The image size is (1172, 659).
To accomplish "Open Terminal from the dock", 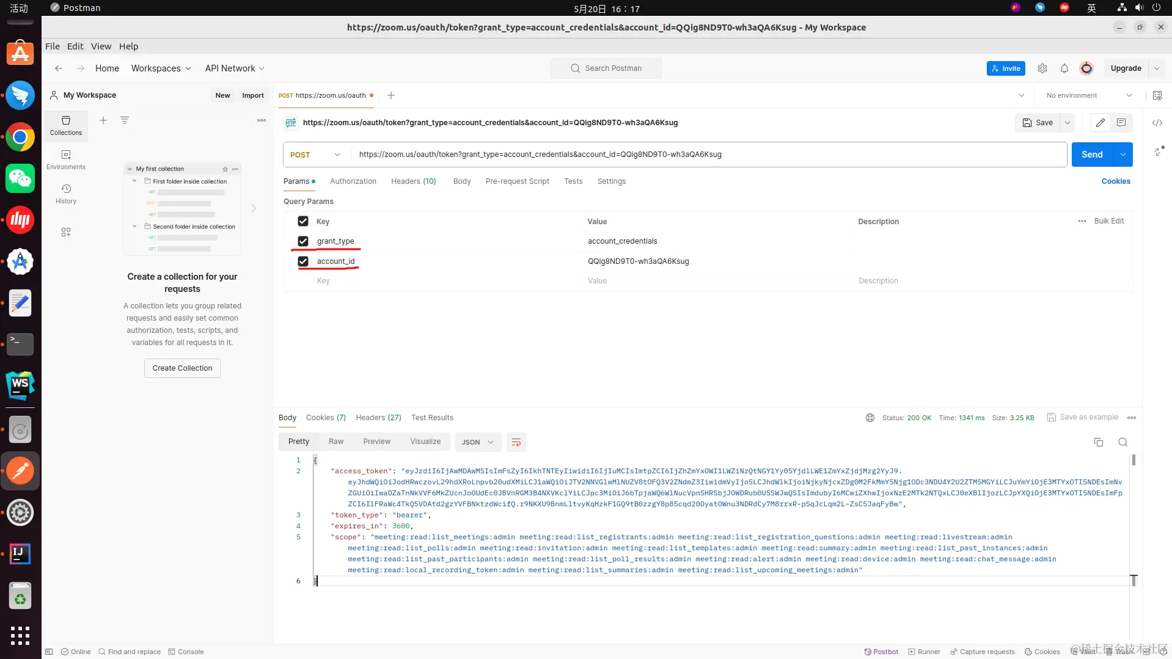I will coord(20,344).
